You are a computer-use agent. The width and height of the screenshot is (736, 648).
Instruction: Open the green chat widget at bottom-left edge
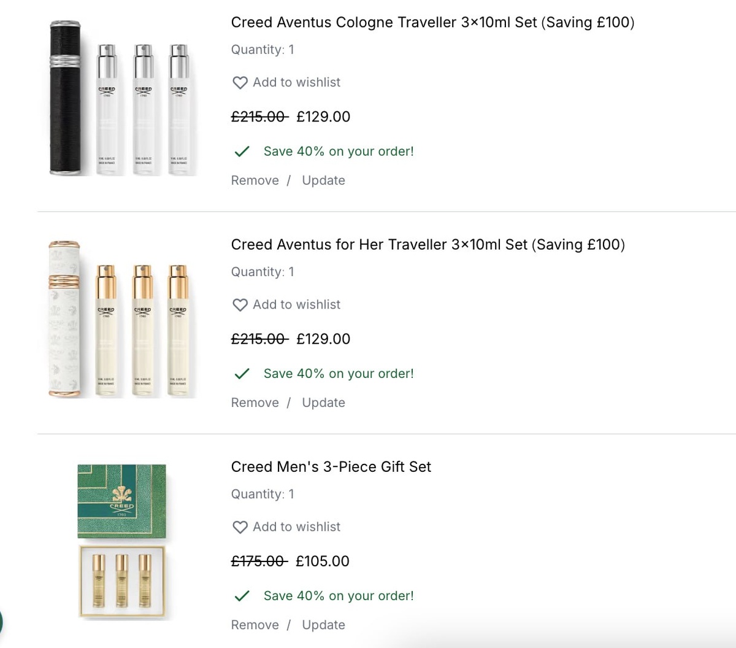pos(2,621)
